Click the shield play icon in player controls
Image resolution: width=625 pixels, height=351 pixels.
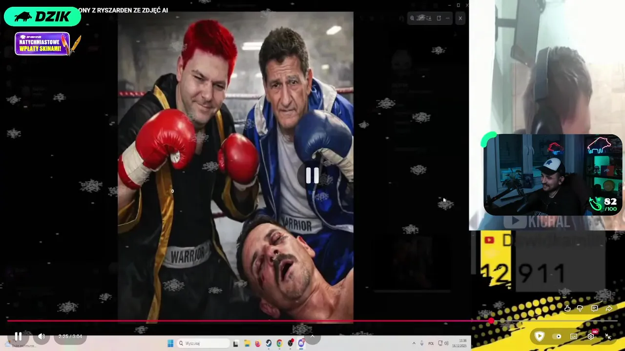point(540,336)
